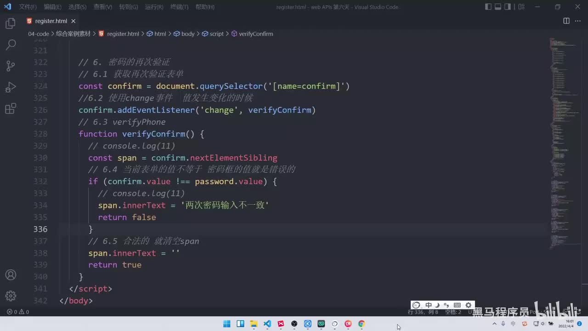The image size is (588, 331).
Task: Click the 空格: 2 indentation status
Action: 453,312
